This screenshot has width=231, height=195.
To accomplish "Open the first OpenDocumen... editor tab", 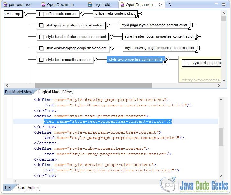I will pyautogui.click(x=59, y=5).
